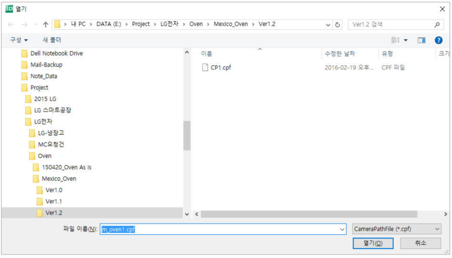This screenshot has height=258, width=452.
Task: Select the Ver1.1 folder in tree
Action: point(53,201)
